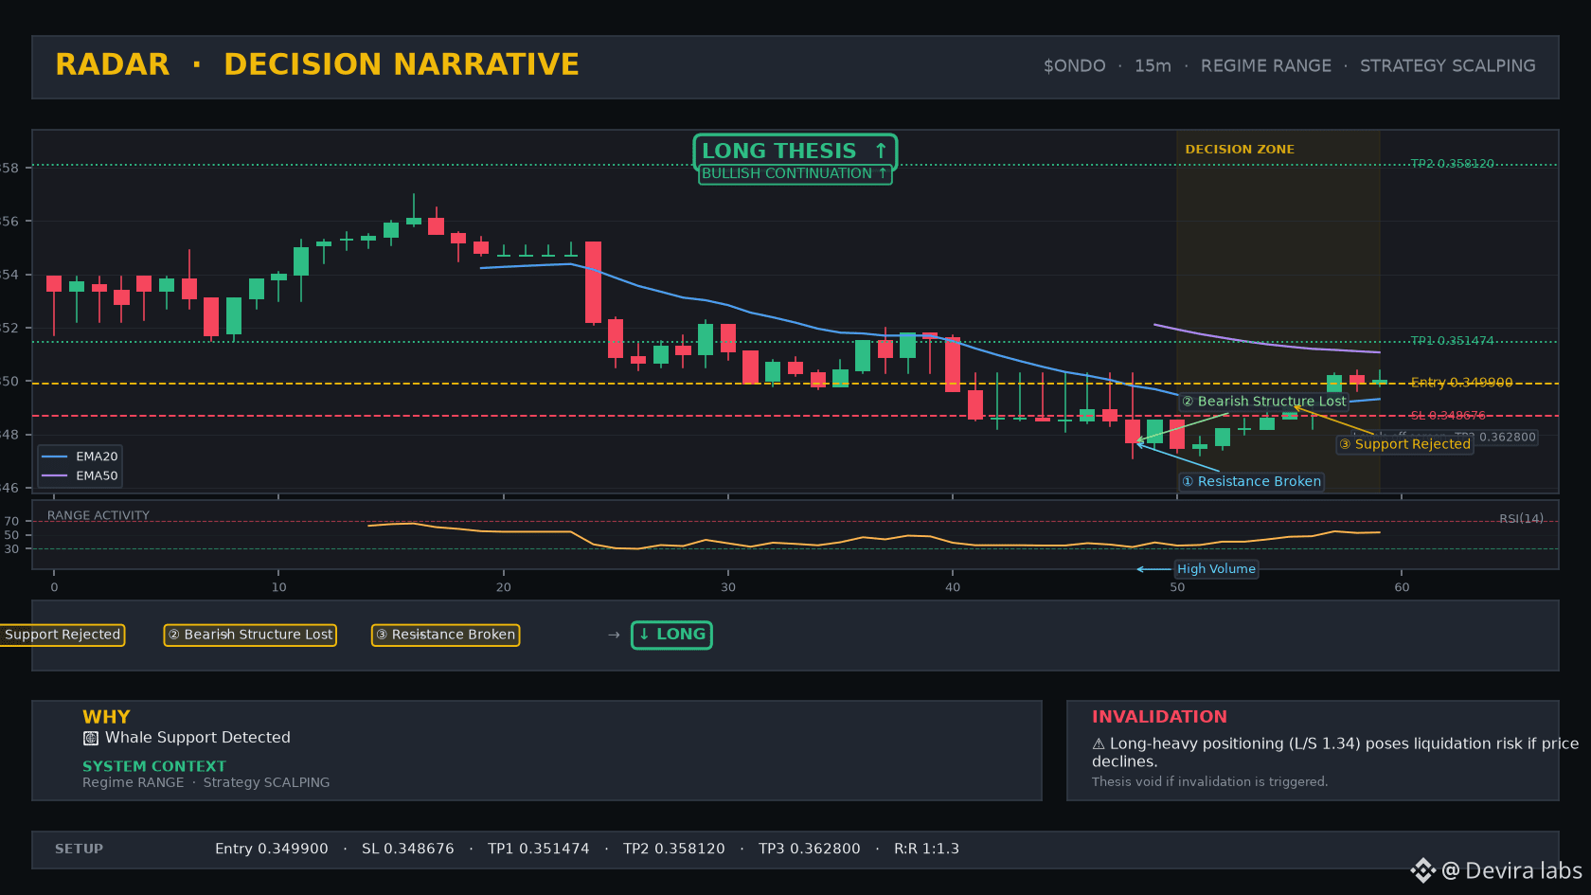Click the R:R 1:1.3 value
1591x895 pixels.
926,849
